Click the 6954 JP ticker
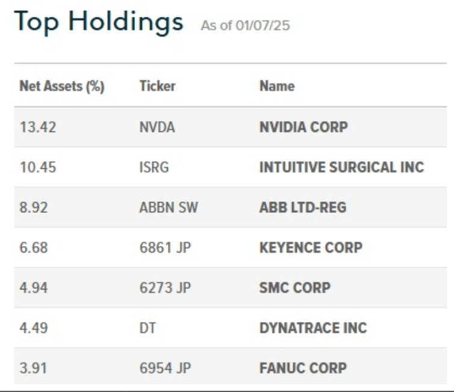454x392 pixels. click(x=161, y=367)
